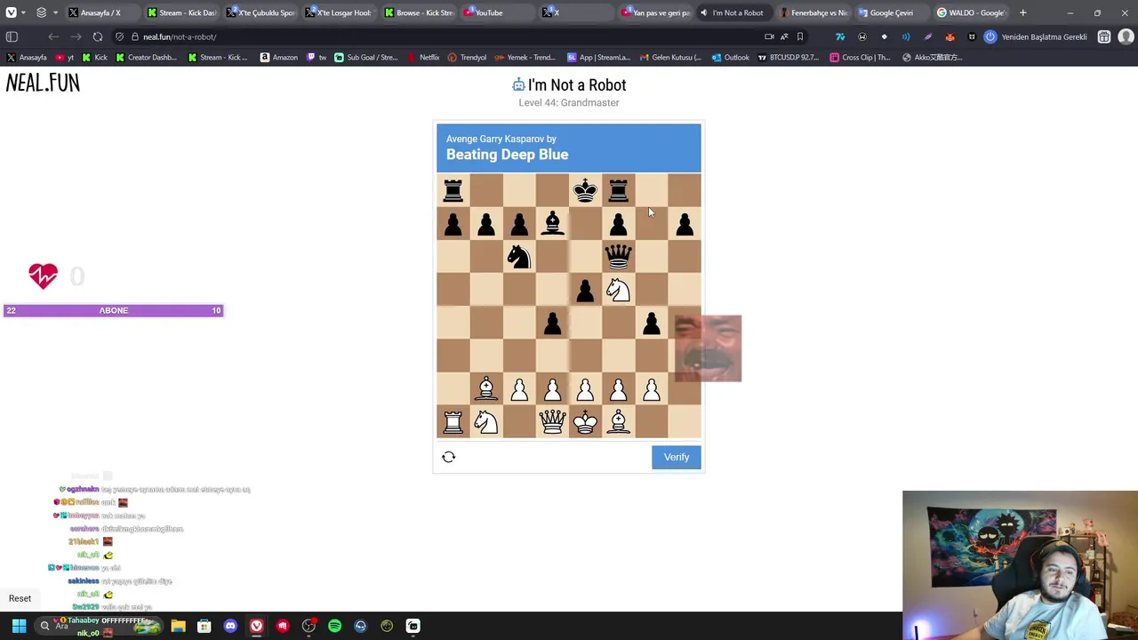Select the black pawn on d4

pyautogui.click(x=552, y=322)
